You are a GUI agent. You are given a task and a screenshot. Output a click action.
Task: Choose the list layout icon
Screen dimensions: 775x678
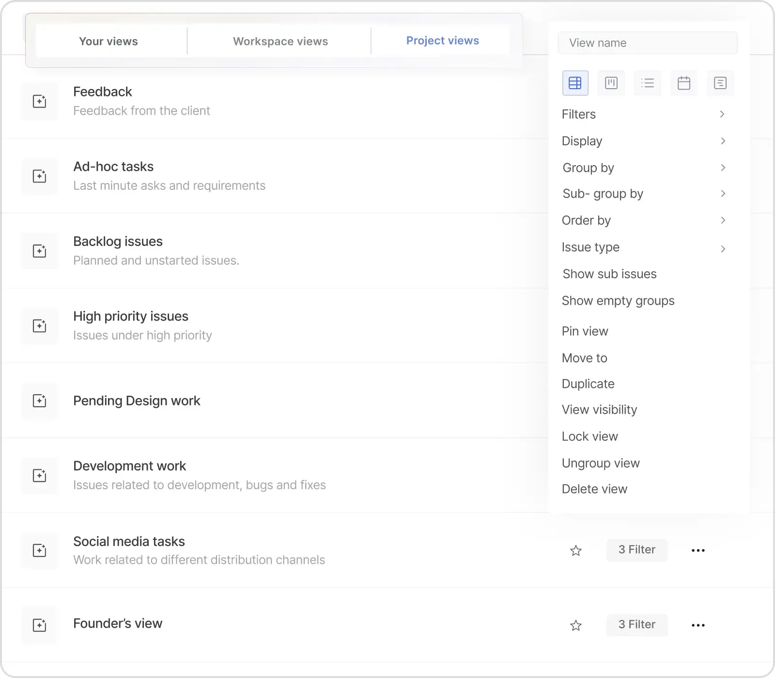click(648, 83)
